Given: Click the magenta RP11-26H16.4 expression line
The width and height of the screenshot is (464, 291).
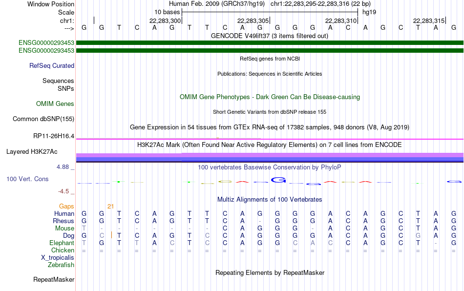Looking at the screenshot, I should tap(270, 139).
